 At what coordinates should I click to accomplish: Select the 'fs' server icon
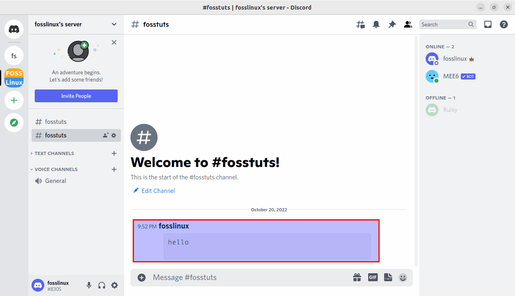[14, 56]
